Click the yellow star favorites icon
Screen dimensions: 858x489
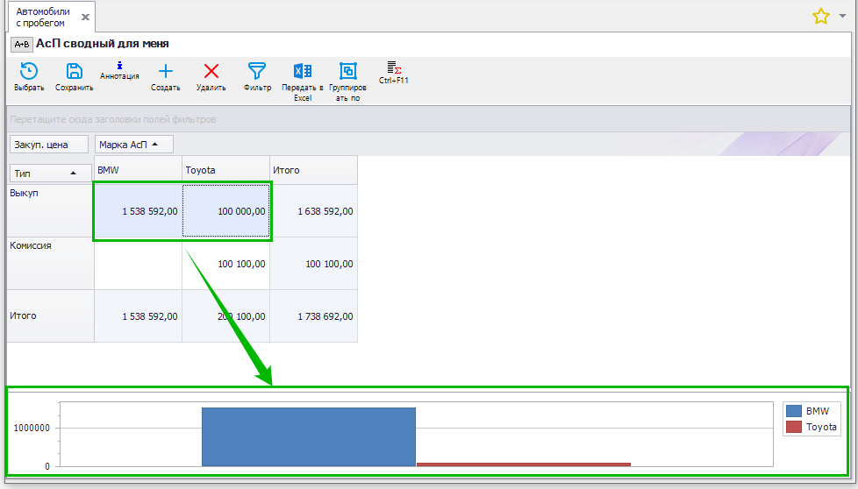coord(820,16)
